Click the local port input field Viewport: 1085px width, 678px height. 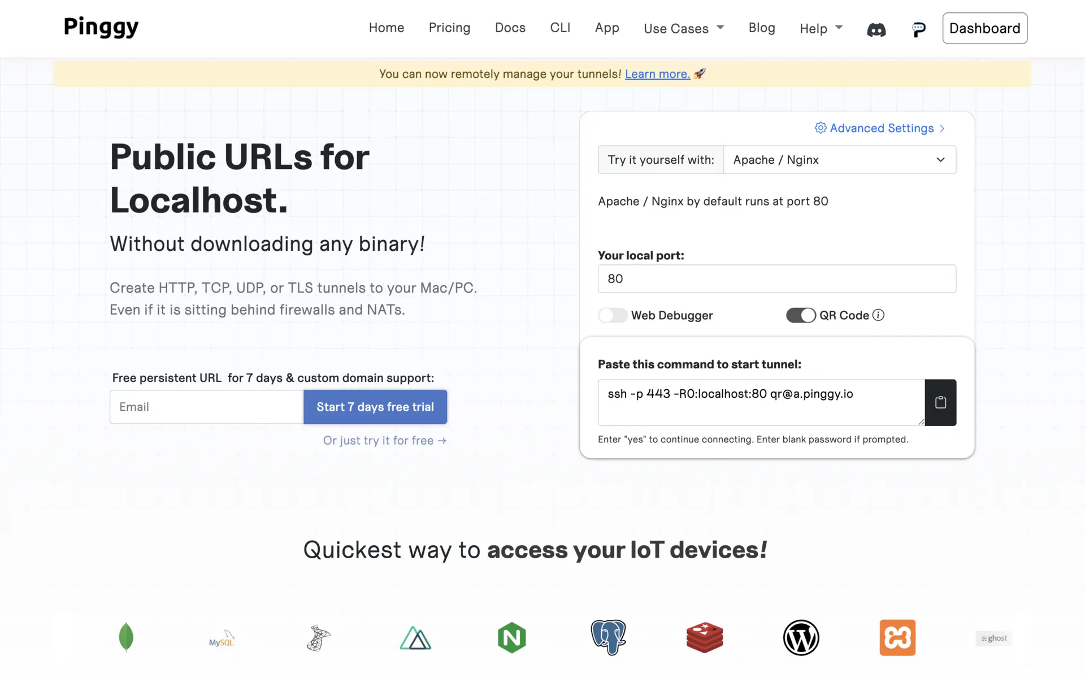tap(776, 279)
